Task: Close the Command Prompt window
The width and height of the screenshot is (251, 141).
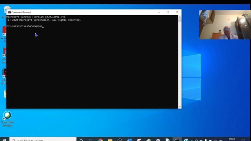Action: (177, 12)
